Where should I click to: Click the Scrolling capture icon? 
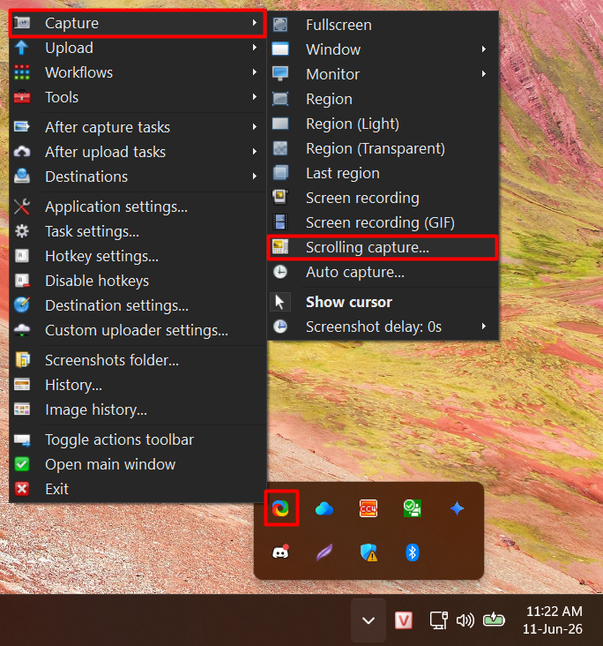tap(280, 247)
